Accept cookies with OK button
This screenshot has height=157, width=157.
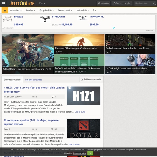[90, 153]
